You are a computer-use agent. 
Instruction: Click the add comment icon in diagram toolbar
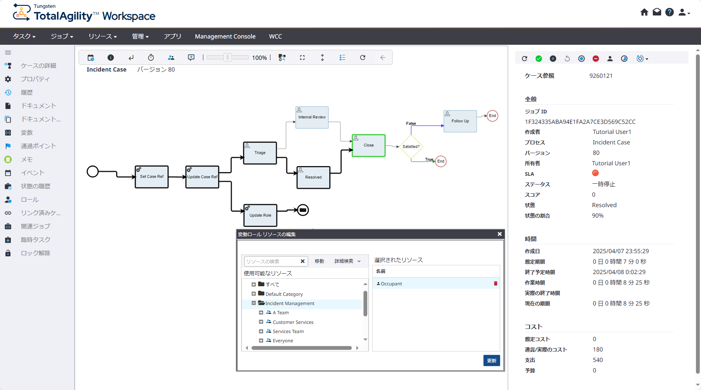[191, 58]
